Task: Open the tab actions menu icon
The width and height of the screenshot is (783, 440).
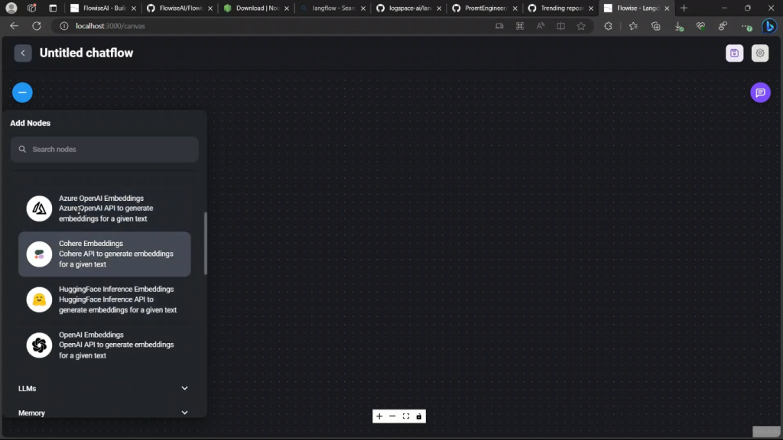Action: tap(53, 8)
